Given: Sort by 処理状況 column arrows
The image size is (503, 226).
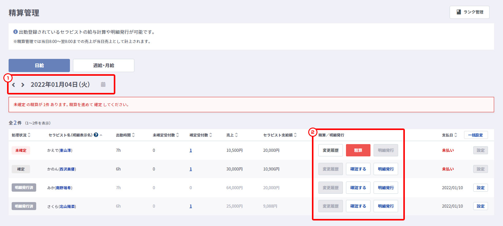Looking at the screenshot, I should coord(29,135).
